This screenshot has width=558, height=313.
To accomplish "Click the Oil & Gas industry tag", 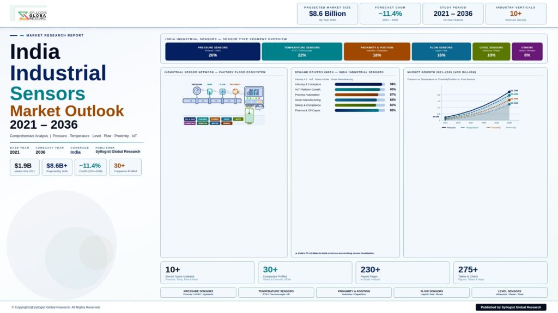I will 190,119.
